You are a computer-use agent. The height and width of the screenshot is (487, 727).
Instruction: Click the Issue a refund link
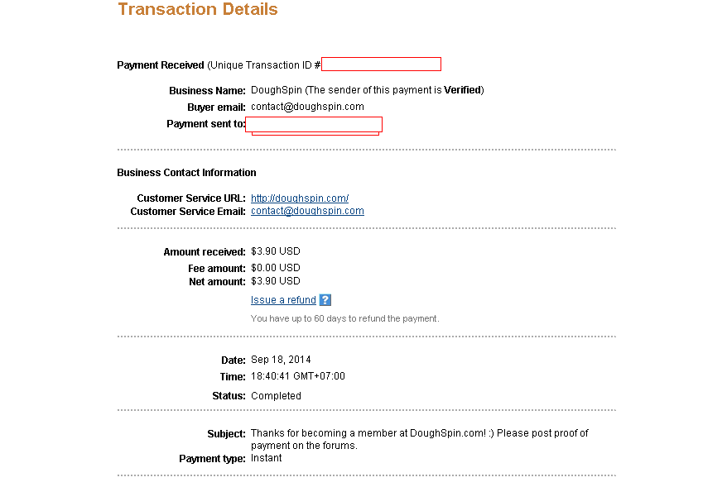283,300
